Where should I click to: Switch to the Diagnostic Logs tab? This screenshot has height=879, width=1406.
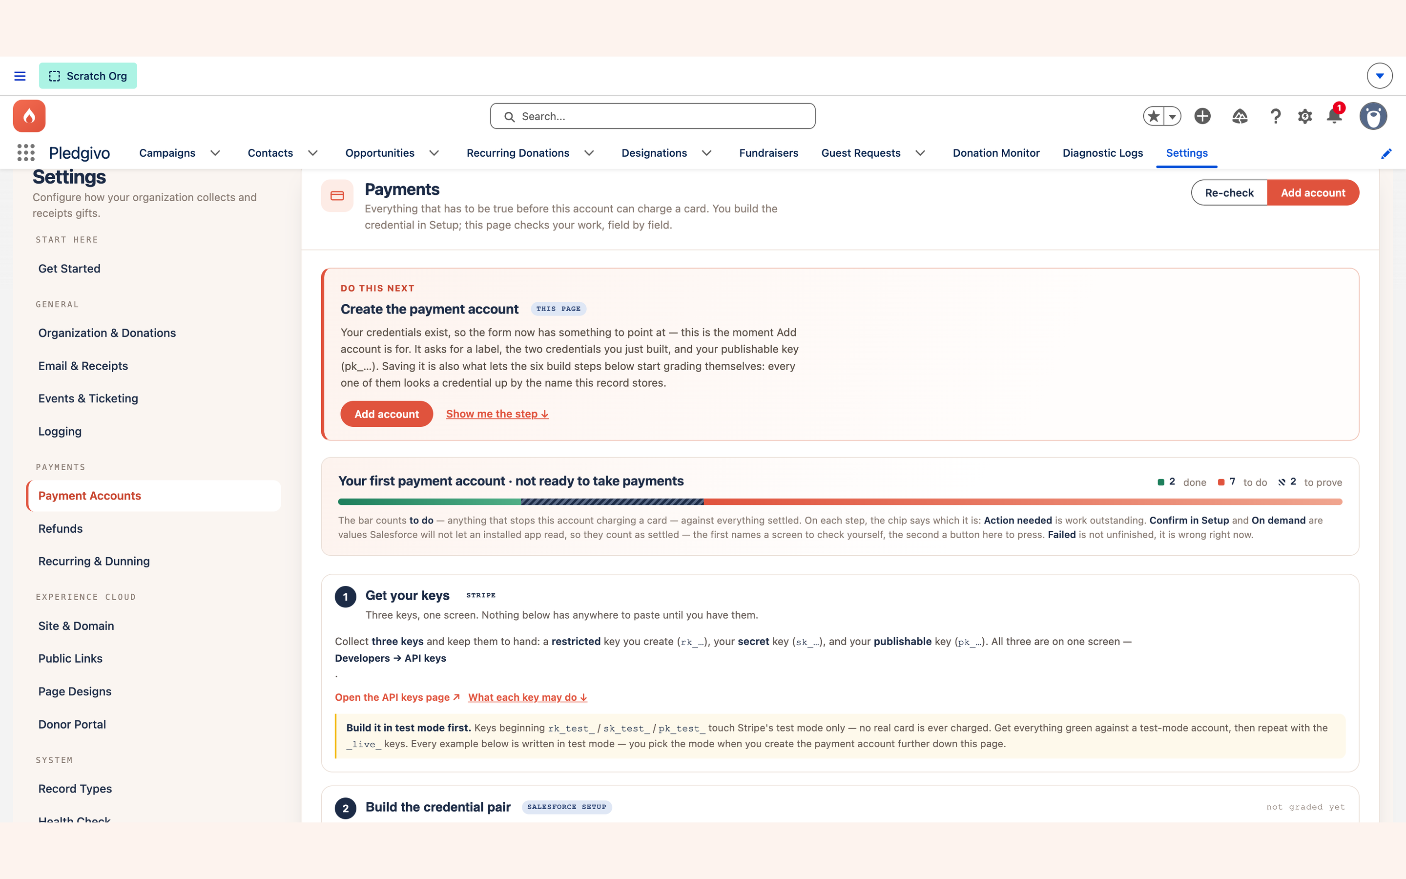[1103, 153]
